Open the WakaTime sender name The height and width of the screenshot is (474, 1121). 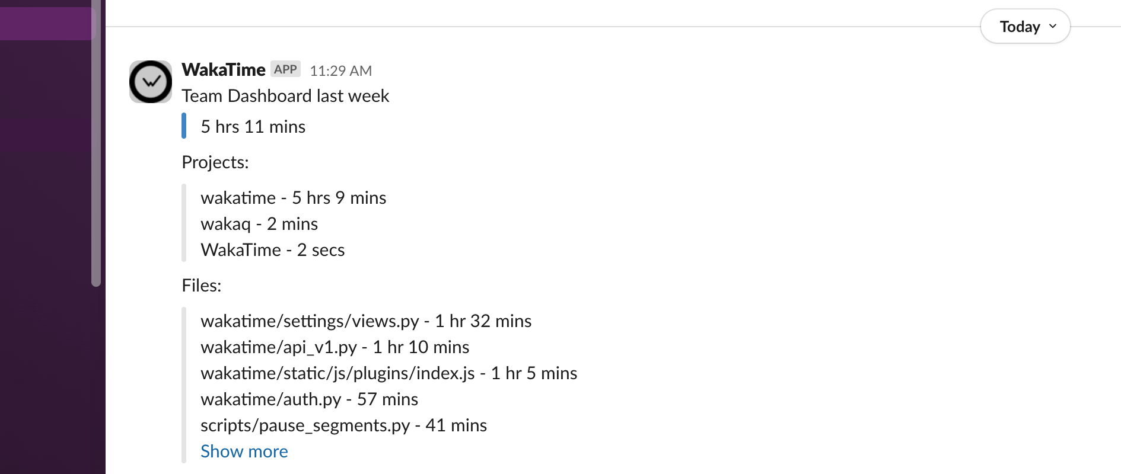[223, 70]
